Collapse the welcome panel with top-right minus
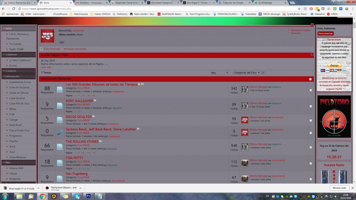356x200 pixels. (312, 25)
